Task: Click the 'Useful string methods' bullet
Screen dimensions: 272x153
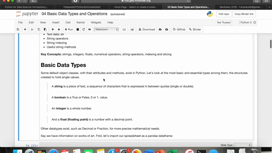Action: [61, 47]
